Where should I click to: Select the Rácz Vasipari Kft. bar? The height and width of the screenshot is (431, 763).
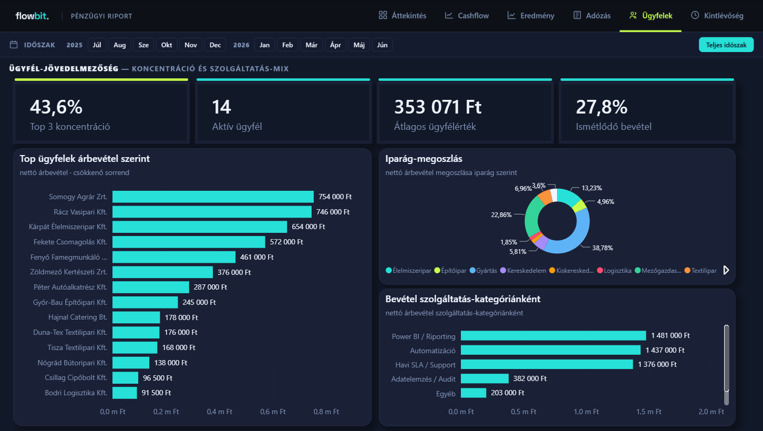212,212
